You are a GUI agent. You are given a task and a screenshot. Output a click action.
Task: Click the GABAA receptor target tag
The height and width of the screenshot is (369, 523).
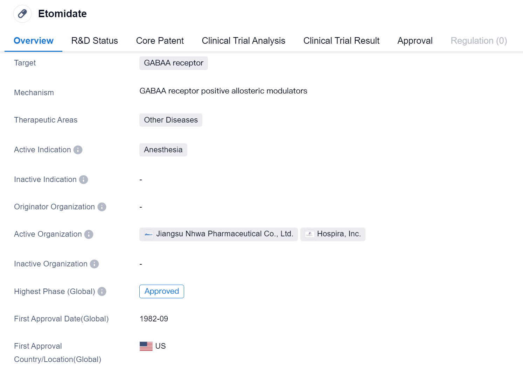pos(174,63)
